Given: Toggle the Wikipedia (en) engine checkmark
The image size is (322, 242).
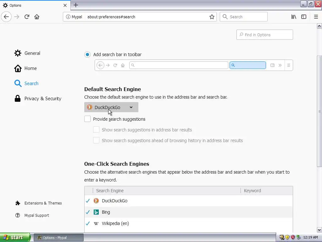Looking at the screenshot, I should point(88,223).
